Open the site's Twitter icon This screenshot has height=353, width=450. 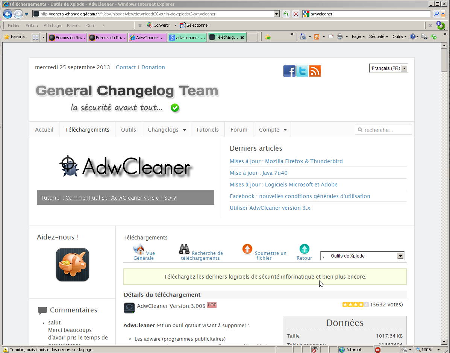point(302,71)
